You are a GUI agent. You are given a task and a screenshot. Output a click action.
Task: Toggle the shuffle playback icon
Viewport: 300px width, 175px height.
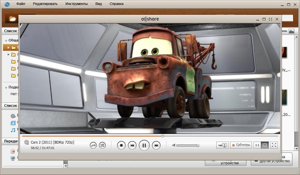coord(102,146)
